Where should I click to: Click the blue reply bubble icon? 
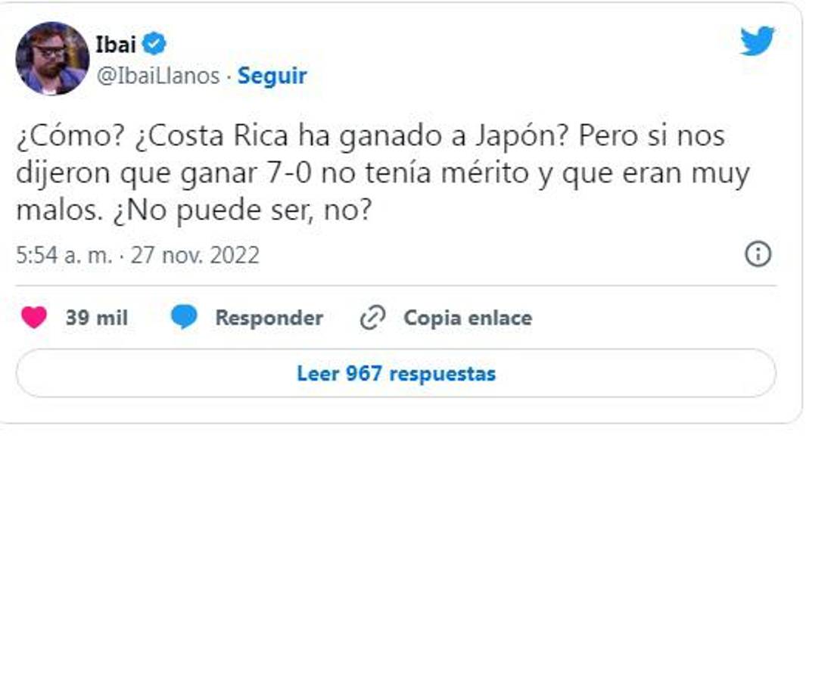[184, 318]
